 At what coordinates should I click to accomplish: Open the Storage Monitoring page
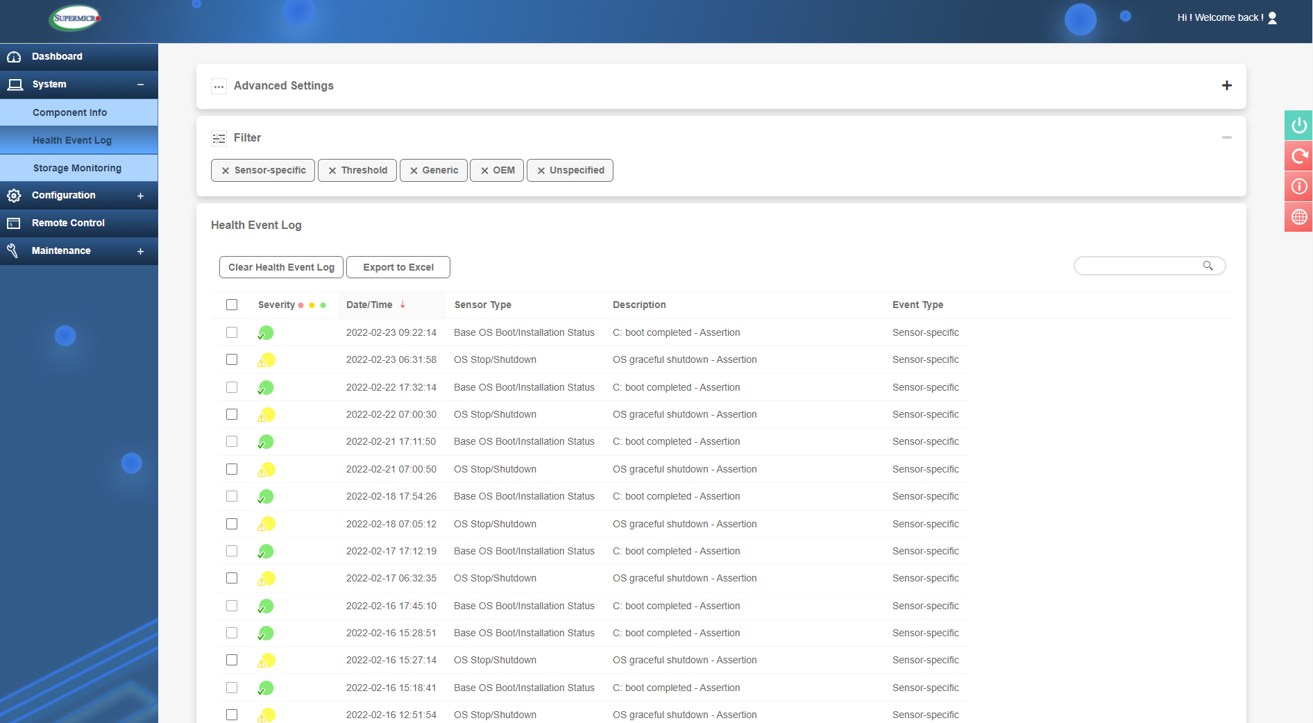[76, 167]
